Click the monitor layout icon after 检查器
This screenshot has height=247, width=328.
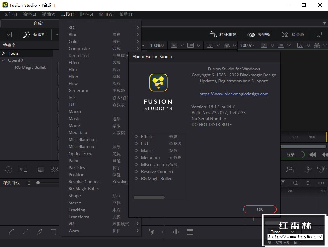(319, 35)
